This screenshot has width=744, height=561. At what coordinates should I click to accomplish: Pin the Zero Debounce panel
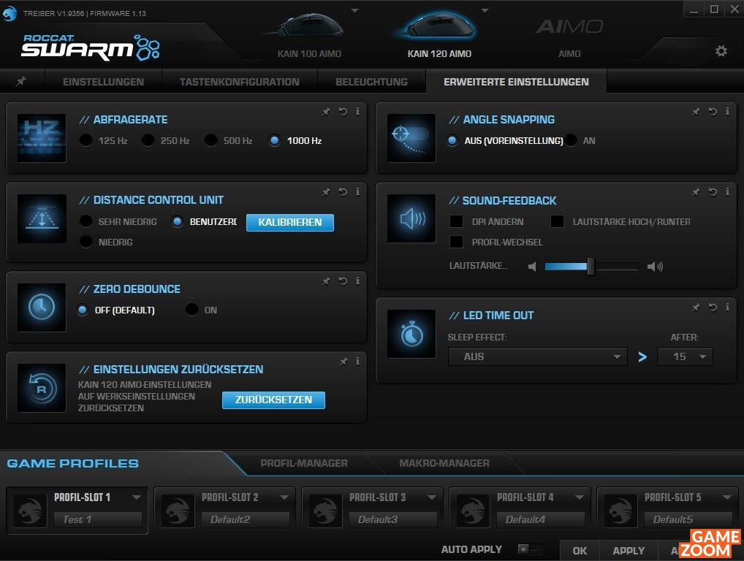coord(327,281)
